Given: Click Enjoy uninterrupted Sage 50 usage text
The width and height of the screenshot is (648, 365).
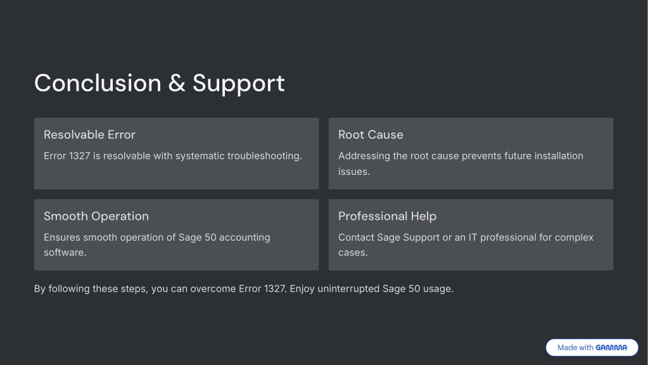Looking at the screenshot, I should coord(372,288).
